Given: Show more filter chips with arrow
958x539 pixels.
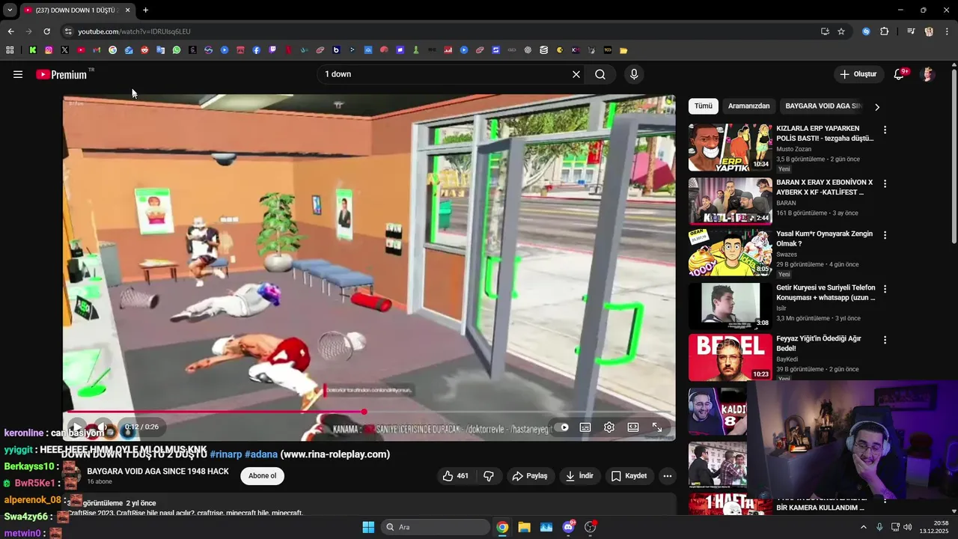Looking at the screenshot, I should 877,107.
